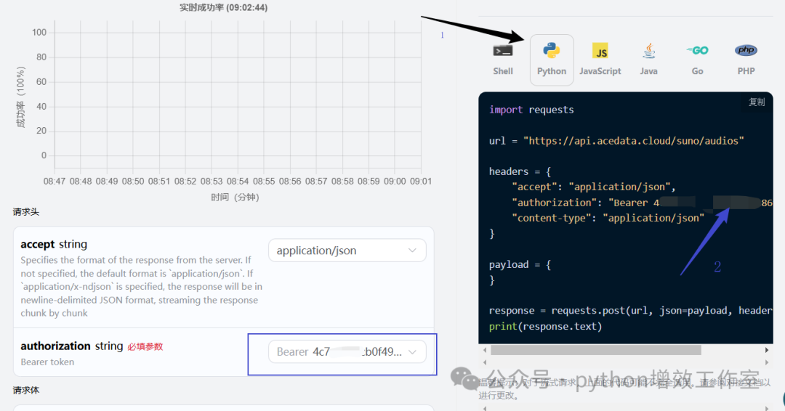Click the requests.post code line
The image size is (785, 411).
[630, 311]
